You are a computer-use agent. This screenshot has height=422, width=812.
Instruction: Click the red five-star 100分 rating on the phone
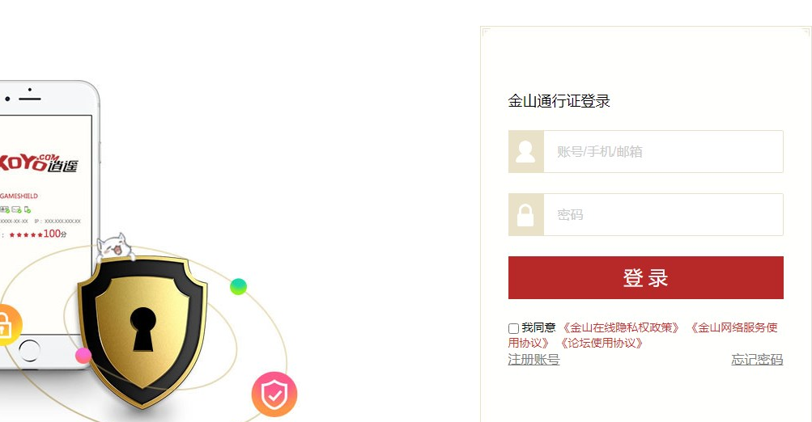(38, 234)
